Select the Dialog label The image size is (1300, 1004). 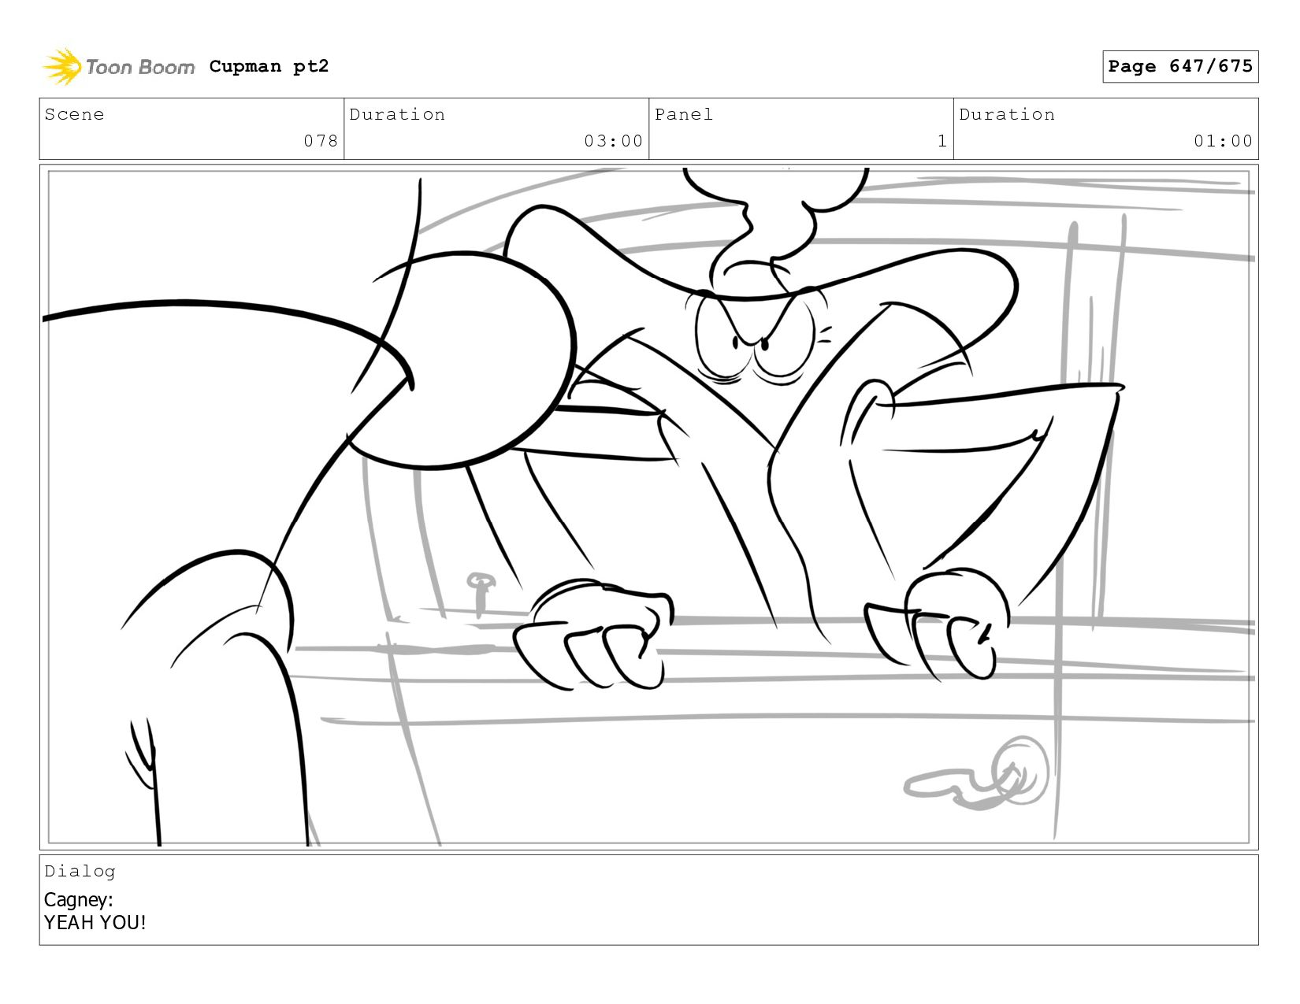point(80,871)
